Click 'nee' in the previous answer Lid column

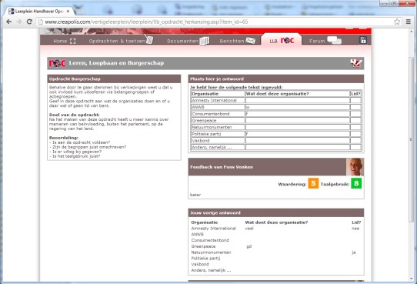pos(355,229)
